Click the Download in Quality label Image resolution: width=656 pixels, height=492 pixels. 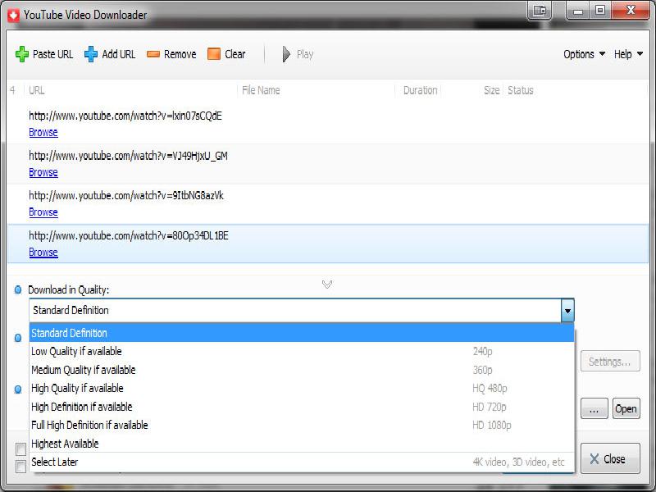[69, 289]
